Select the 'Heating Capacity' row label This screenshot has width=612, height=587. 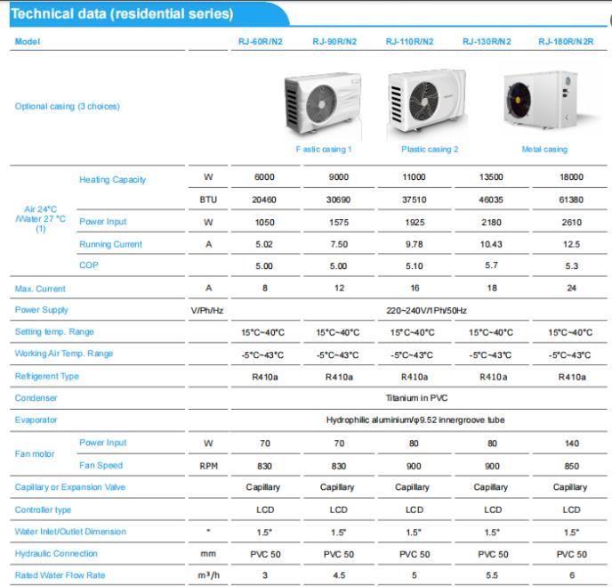pos(112,180)
